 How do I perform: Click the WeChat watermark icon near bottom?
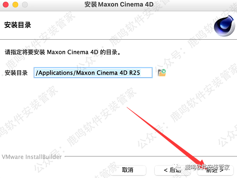pyautogui.click(x=177, y=167)
